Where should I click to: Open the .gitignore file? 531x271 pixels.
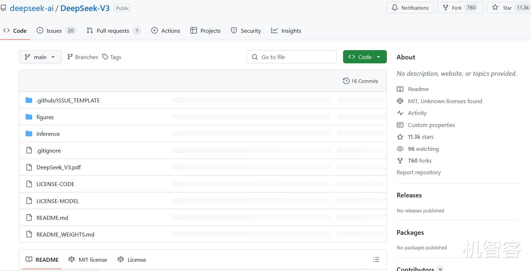48,150
